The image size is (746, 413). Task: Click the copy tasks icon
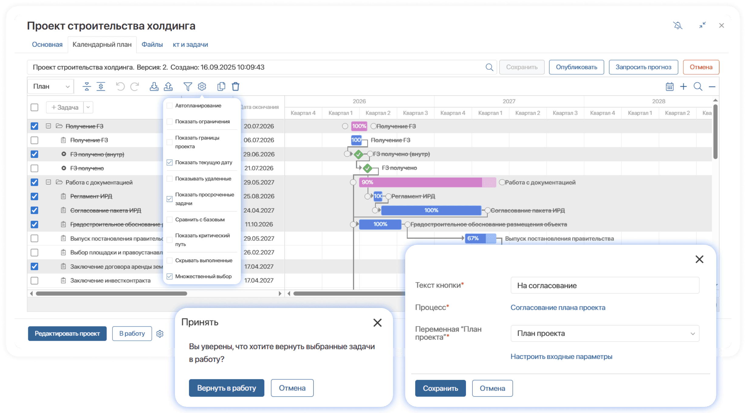(x=221, y=87)
